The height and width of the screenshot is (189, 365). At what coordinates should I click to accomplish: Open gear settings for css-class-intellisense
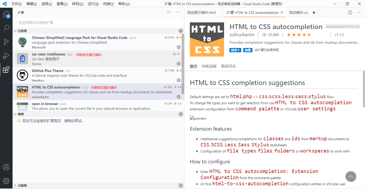[179, 64]
